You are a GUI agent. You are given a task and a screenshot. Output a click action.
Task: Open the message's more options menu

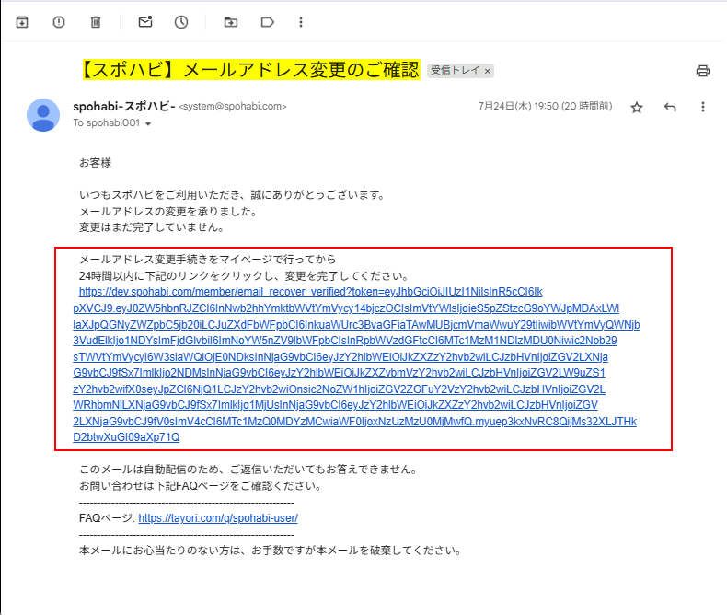(703, 107)
